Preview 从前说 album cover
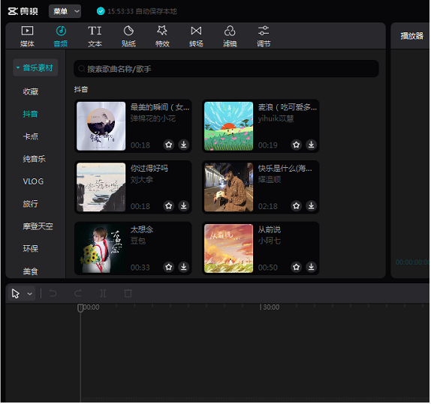431x404 pixels. [229, 248]
